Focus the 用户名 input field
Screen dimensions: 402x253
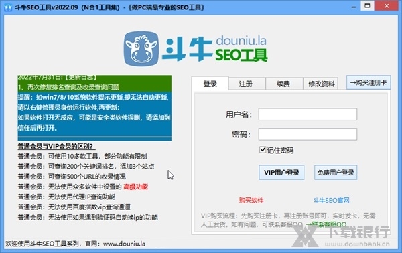(308, 114)
